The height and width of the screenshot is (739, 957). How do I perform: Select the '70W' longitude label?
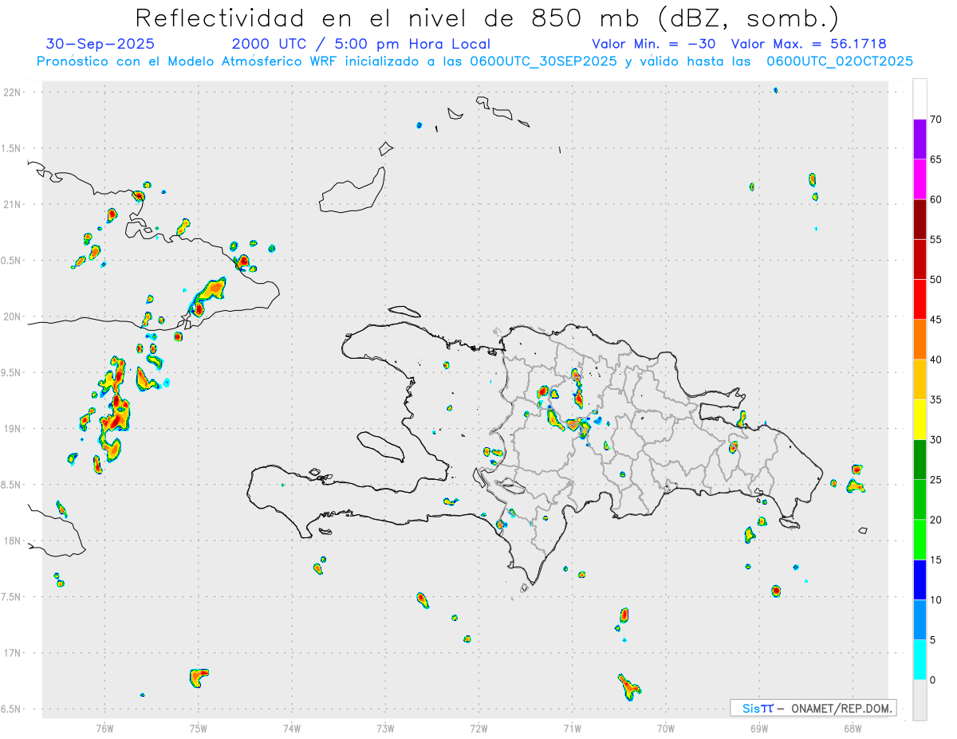tap(666, 728)
